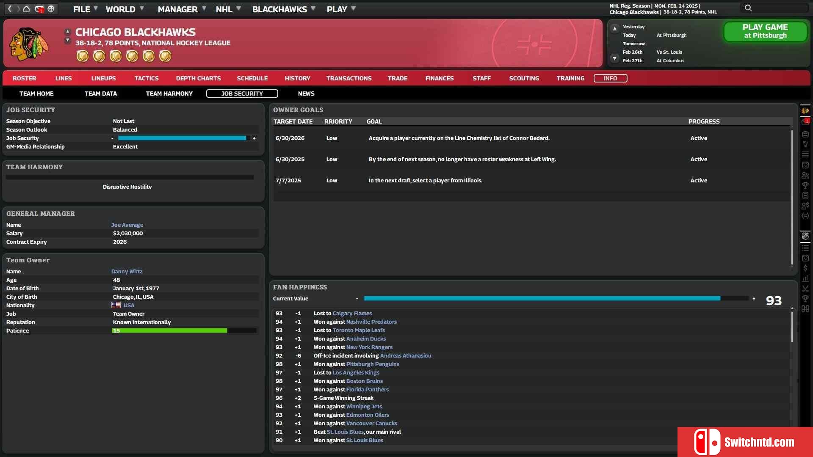813x457 pixels.
Task: Switch to TEAM DATA sub-tab
Action: [x=101, y=94]
